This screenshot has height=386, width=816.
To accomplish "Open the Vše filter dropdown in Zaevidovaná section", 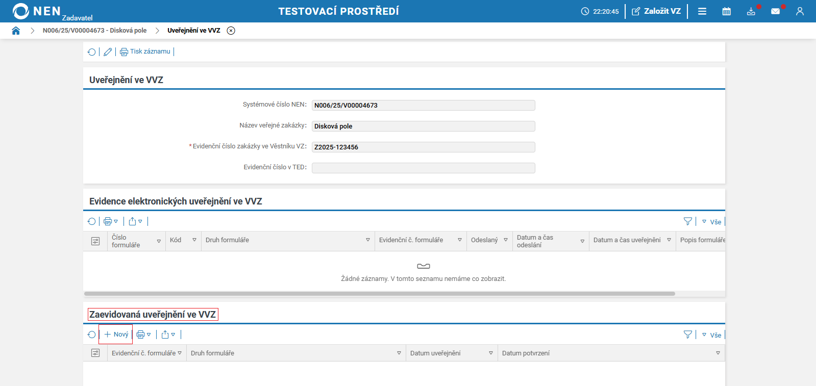I will click(x=711, y=335).
